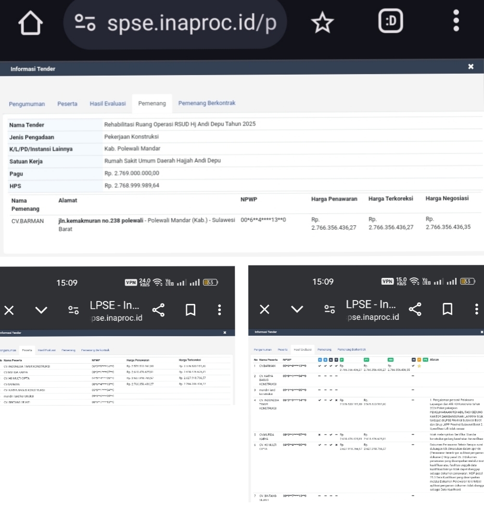Select winner name CV.BARMAN in table

tap(27, 221)
